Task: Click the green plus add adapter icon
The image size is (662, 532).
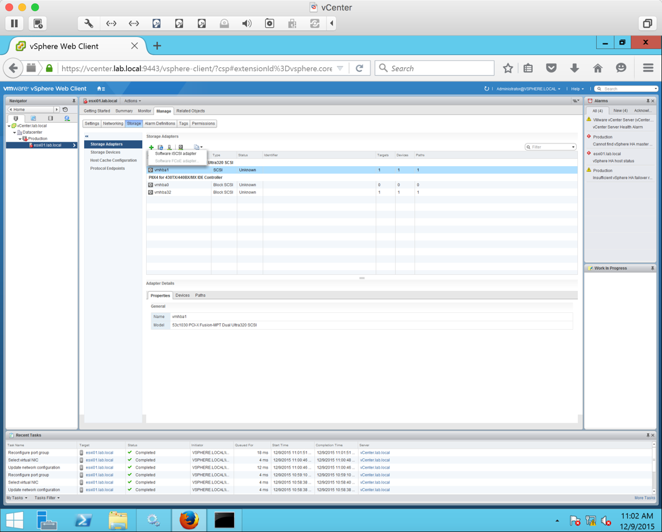Action: pos(151,147)
